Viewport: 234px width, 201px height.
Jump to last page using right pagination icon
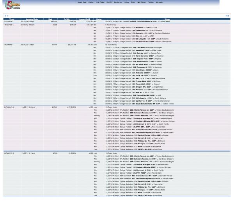pyautogui.click(x=229, y=16)
